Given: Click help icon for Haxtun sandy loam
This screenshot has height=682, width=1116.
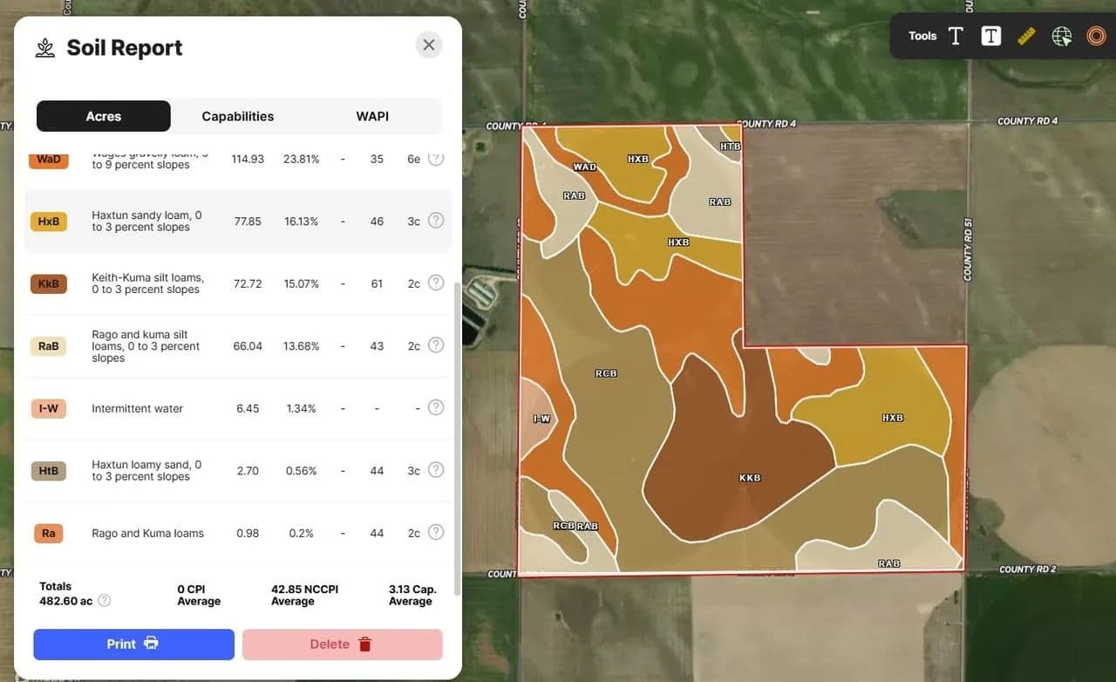Looking at the screenshot, I should coord(436,221).
